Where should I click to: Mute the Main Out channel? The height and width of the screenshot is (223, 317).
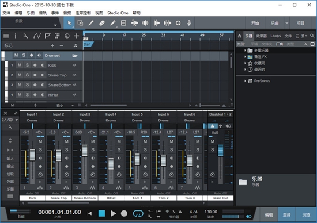(x=213, y=141)
